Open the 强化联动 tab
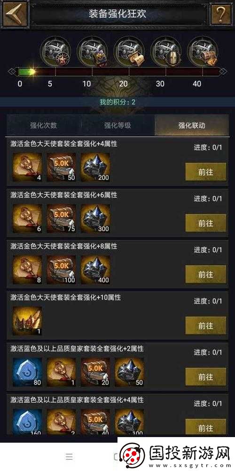Viewport: 235px width, 471px height. click(192, 125)
